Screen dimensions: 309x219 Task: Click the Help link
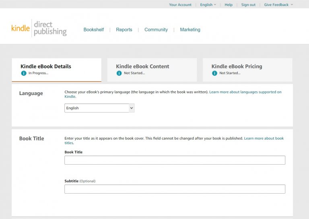pos(229,5)
